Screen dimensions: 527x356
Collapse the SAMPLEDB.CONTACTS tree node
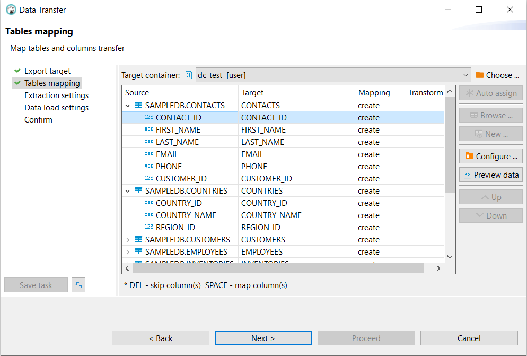(128, 106)
